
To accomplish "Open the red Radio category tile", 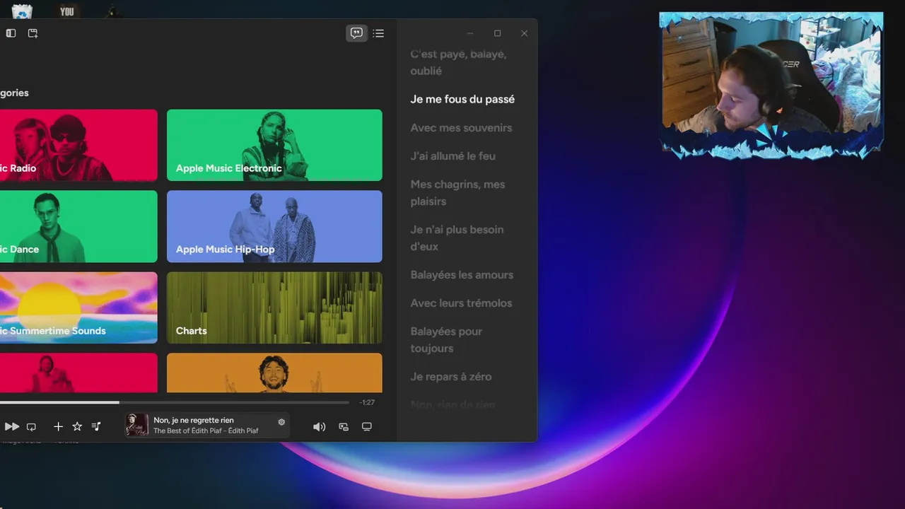I will click(x=78, y=145).
